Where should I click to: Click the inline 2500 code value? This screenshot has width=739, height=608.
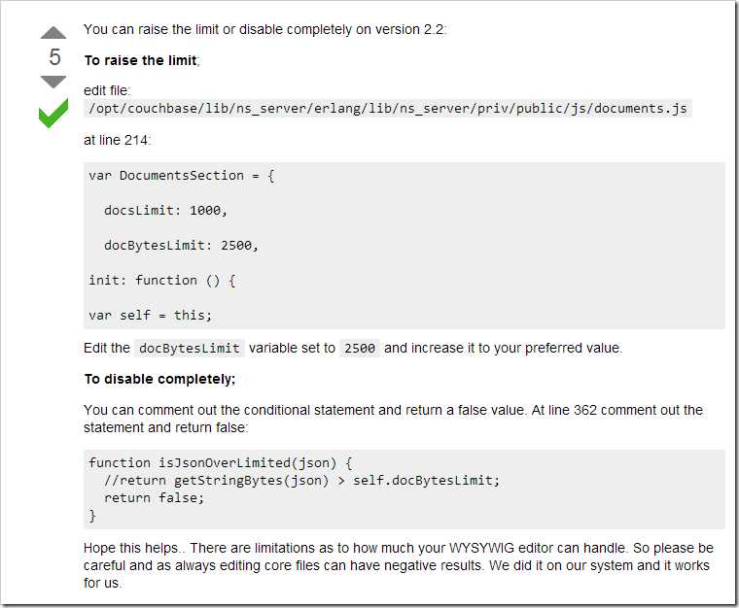360,349
